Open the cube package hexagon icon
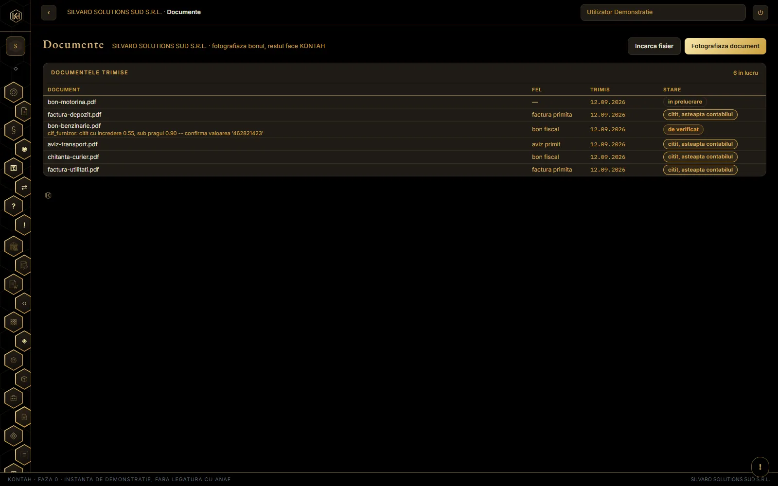This screenshot has width=778, height=486. [24, 379]
